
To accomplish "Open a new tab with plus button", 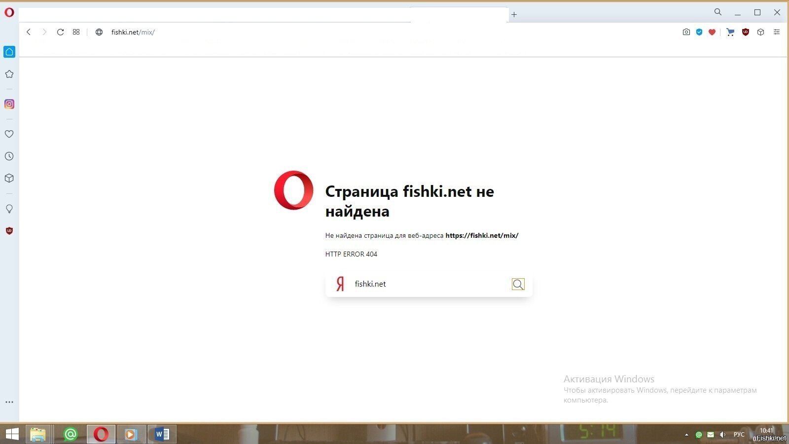I will point(514,14).
